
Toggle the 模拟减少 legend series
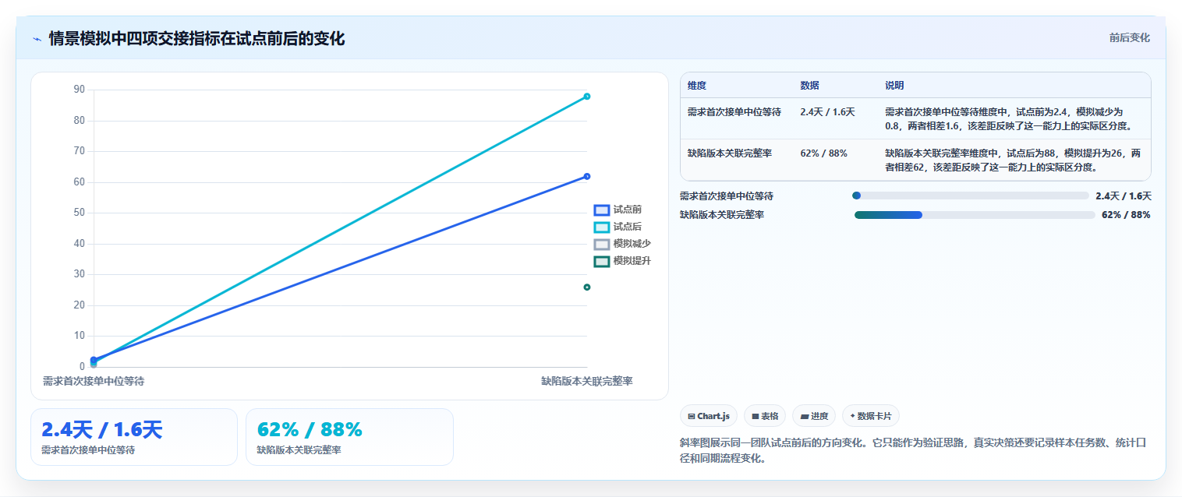tap(622, 244)
